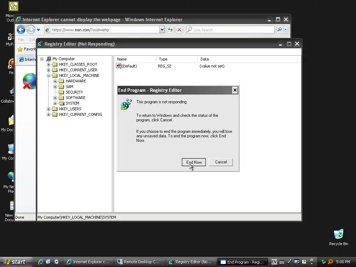Click Favorites star in Internet Explorer

tap(20, 49)
